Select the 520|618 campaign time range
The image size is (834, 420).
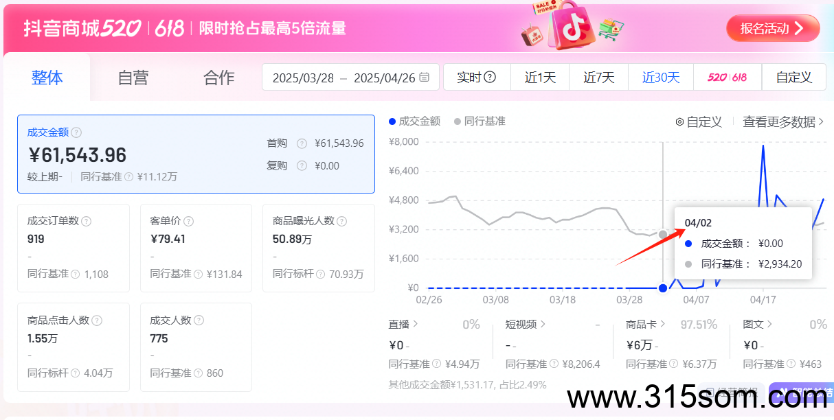[x=728, y=77]
